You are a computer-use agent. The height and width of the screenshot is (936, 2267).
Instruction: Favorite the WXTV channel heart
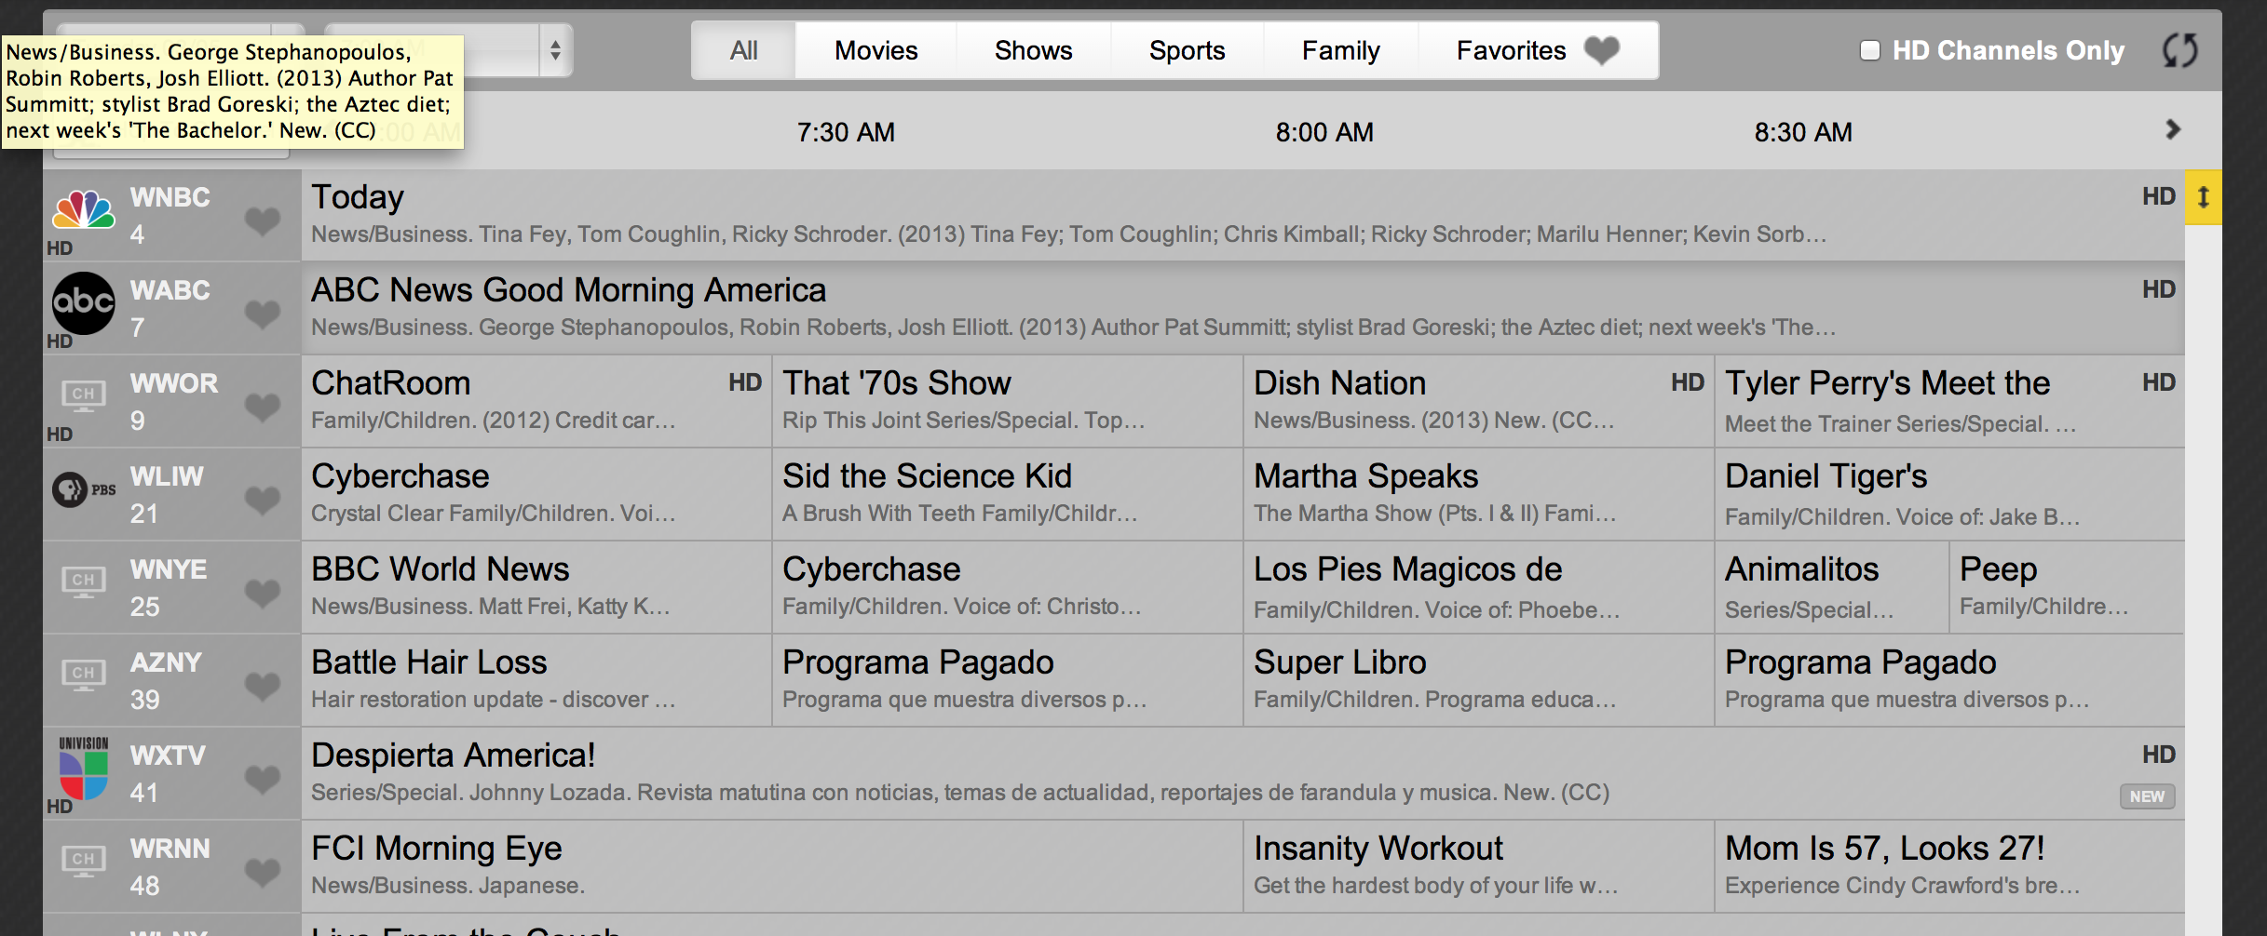click(263, 779)
